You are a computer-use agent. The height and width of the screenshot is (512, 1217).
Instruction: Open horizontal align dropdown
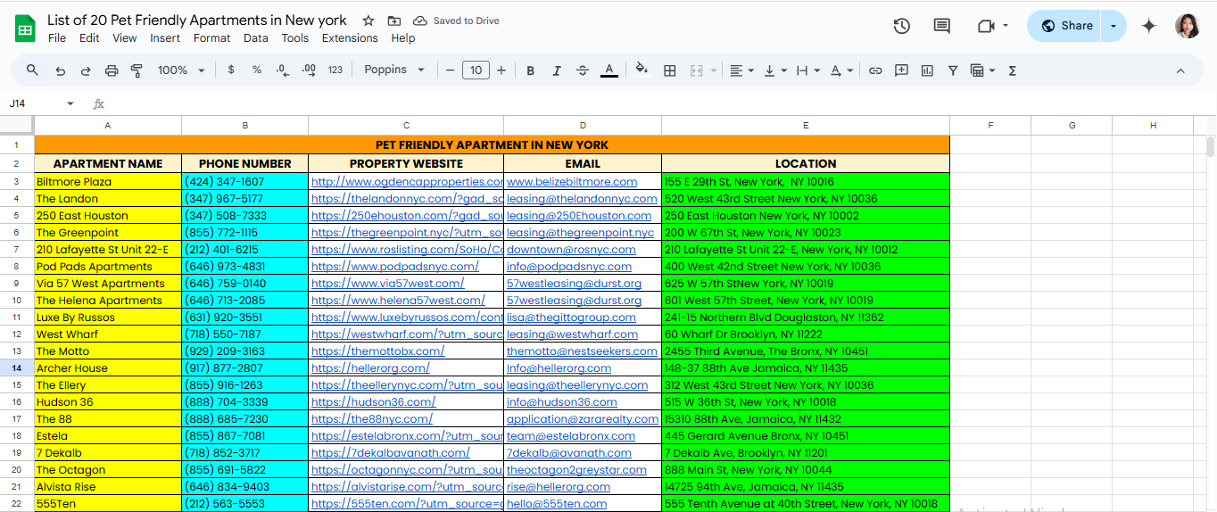pos(741,70)
